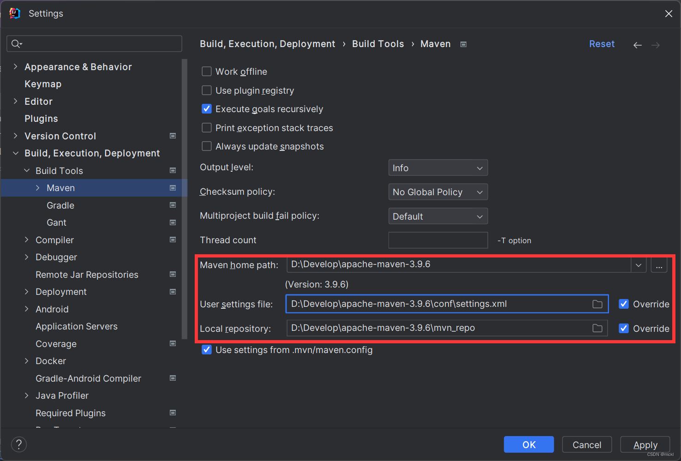Click the OK button
681x461 pixels.
[529, 444]
